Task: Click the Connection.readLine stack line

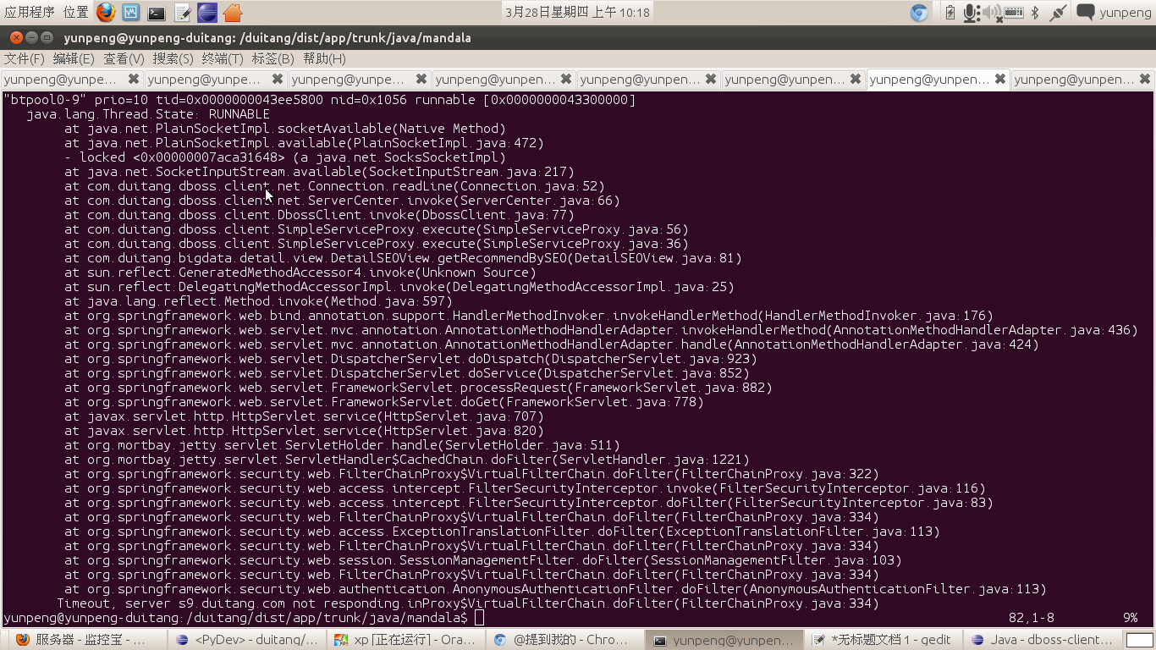Action: point(334,186)
